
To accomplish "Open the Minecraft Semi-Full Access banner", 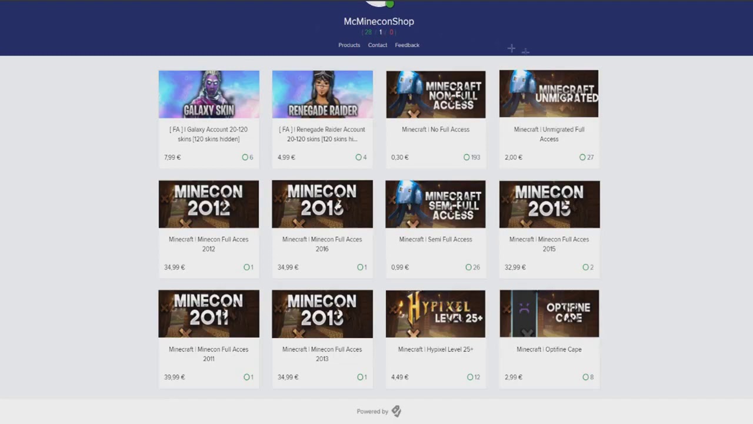I will point(436,204).
